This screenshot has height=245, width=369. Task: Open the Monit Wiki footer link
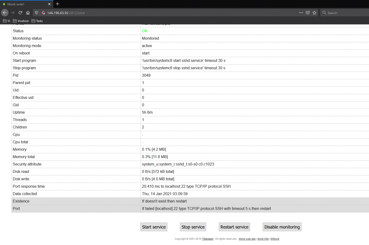pos(263,239)
